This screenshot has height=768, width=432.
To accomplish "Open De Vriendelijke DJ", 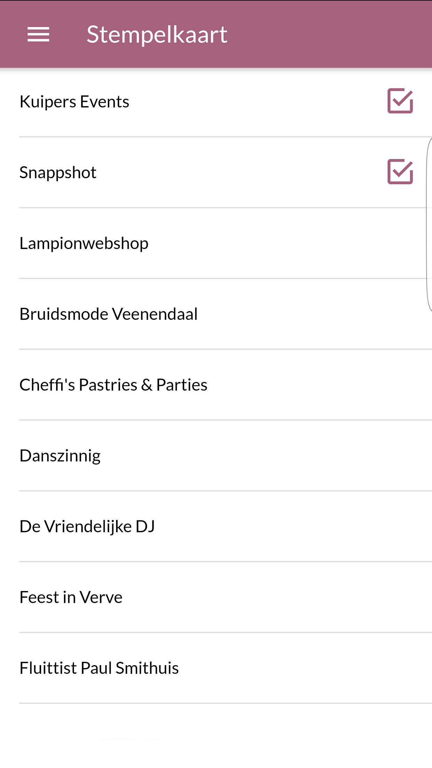I will pyautogui.click(x=87, y=527).
